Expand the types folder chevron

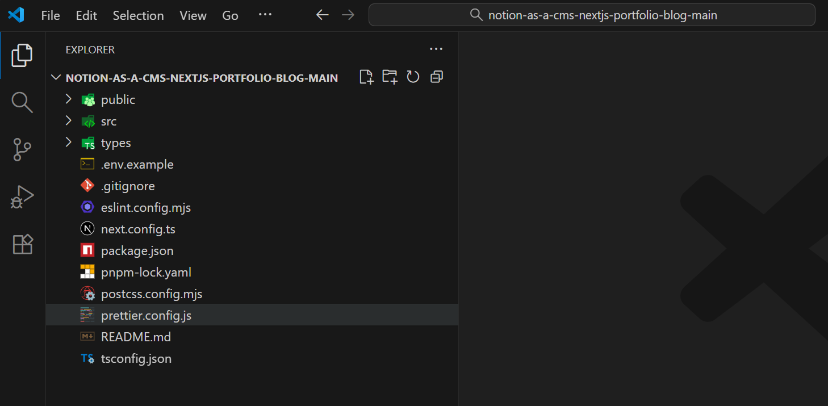tap(69, 143)
